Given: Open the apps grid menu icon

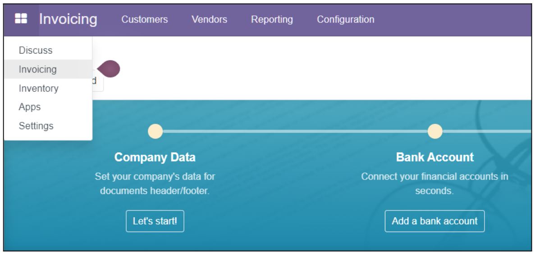Looking at the screenshot, I should click(21, 19).
